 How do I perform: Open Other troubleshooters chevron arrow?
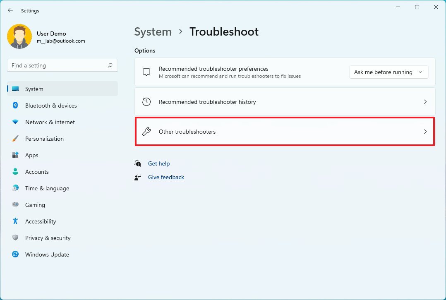(x=425, y=132)
